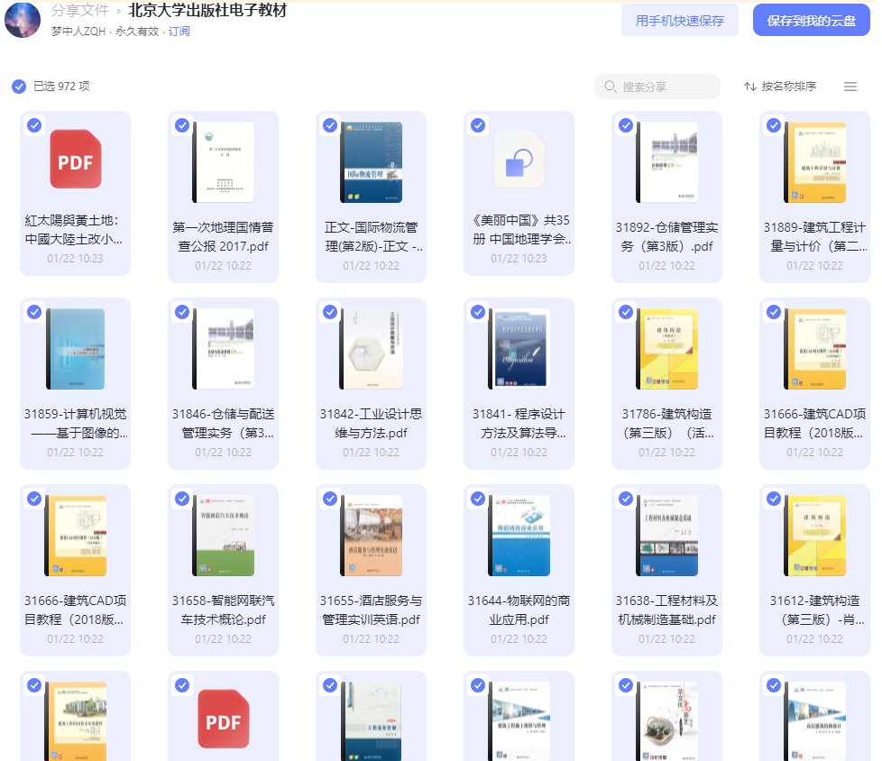The image size is (882, 761).
Task: Click the file name 31612-建筑构造（第三版）-肖
Action: coord(815,610)
